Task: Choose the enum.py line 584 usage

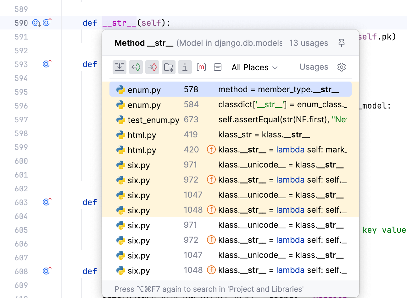Action: point(230,104)
